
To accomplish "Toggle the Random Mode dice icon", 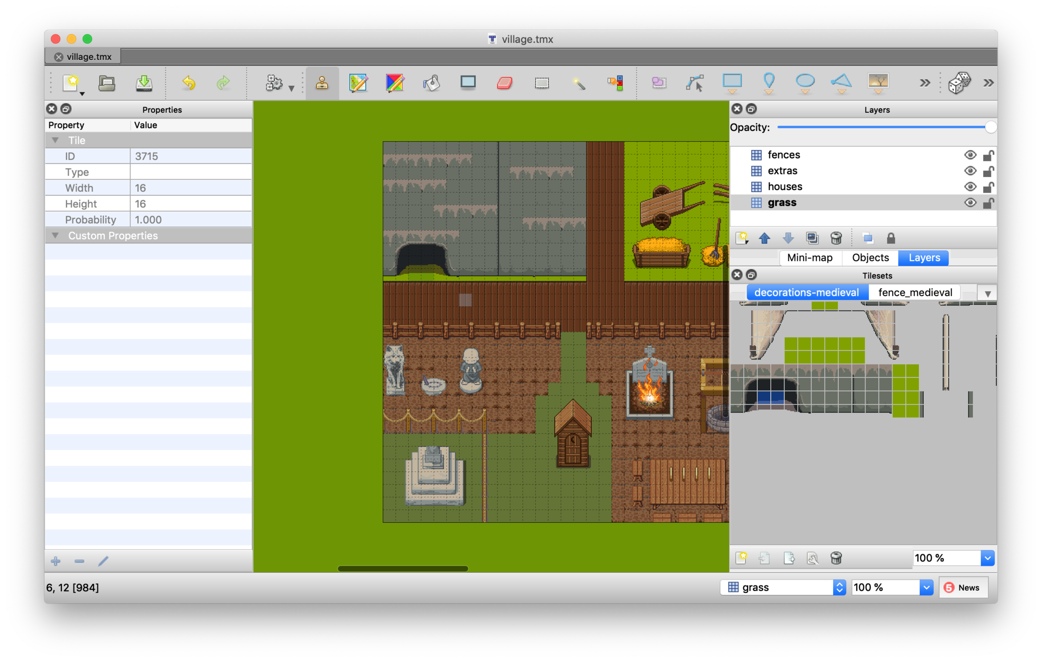I will [959, 83].
